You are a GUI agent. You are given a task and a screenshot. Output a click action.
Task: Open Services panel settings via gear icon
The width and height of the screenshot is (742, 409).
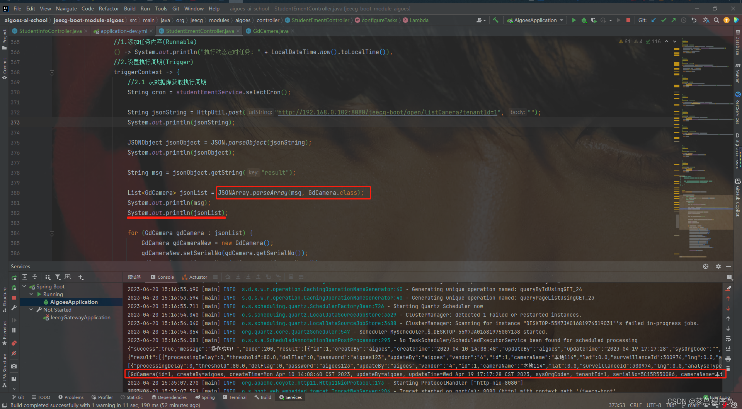718,266
